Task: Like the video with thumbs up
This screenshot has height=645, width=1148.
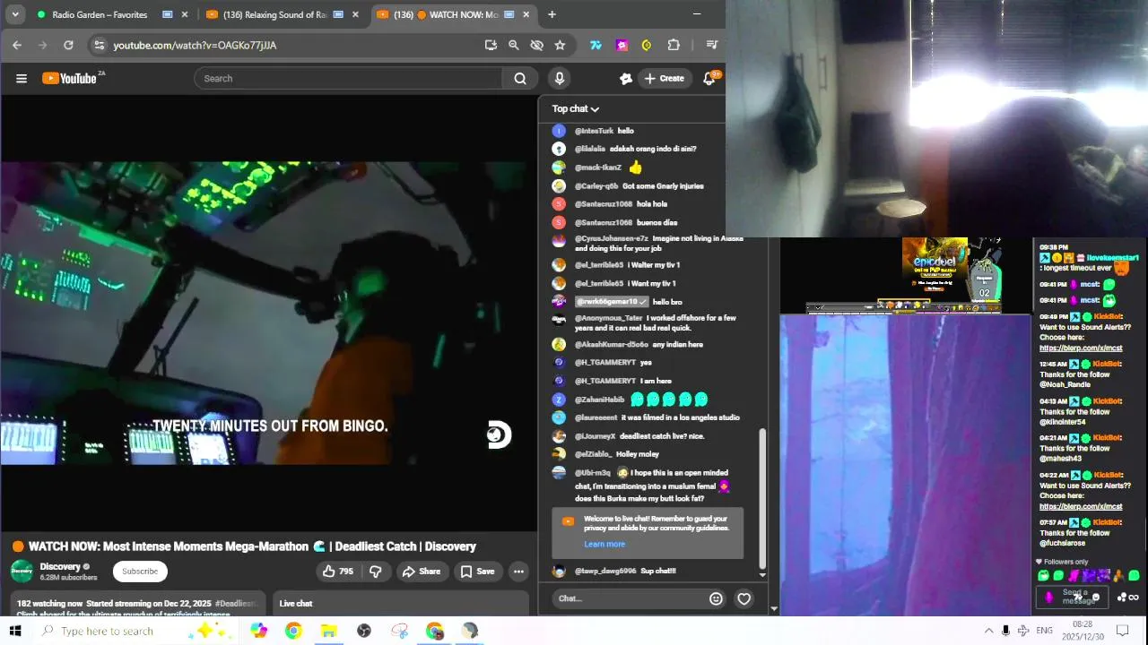Action: click(337, 572)
